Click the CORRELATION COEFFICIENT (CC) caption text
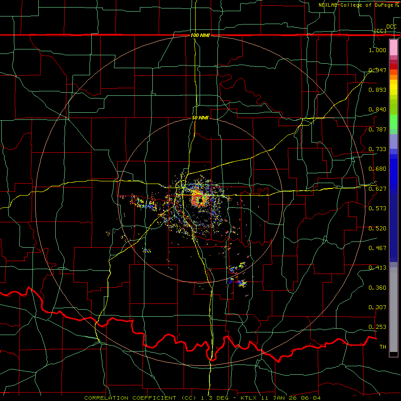This screenshot has width=401, height=401. (x=140, y=398)
